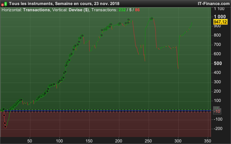Click the 1 000 value on vertical axis
The image size is (231, 144).
click(x=220, y=17)
